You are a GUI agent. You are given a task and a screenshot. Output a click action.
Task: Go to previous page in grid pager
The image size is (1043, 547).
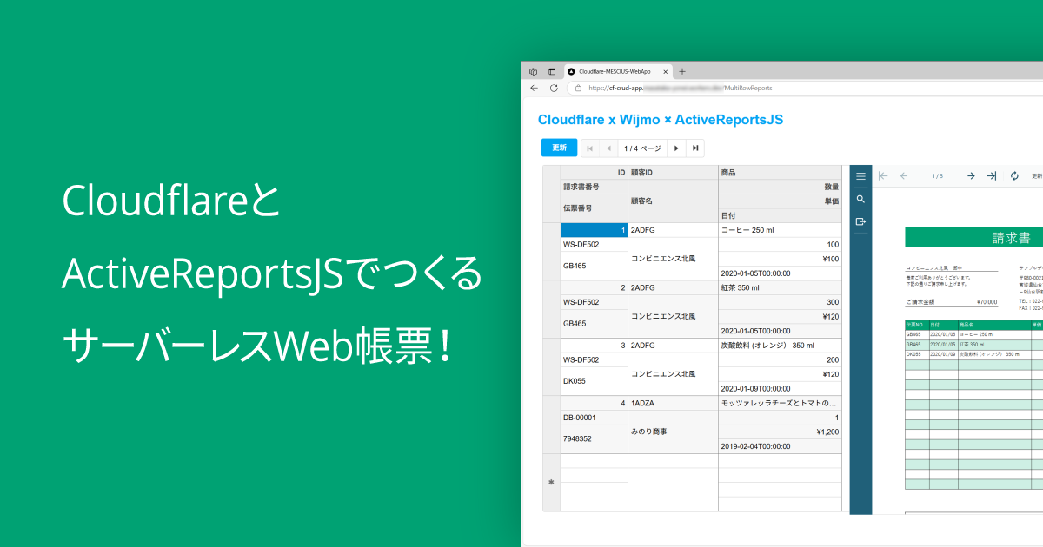pyautogui.click(x=608, y=148)
